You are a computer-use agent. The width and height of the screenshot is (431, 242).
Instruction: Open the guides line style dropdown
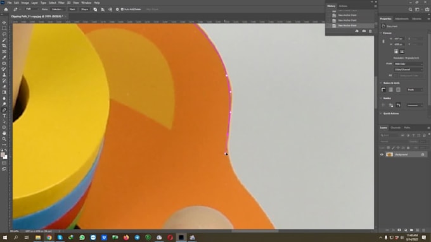pyautogui.click(x=415, y=106)
